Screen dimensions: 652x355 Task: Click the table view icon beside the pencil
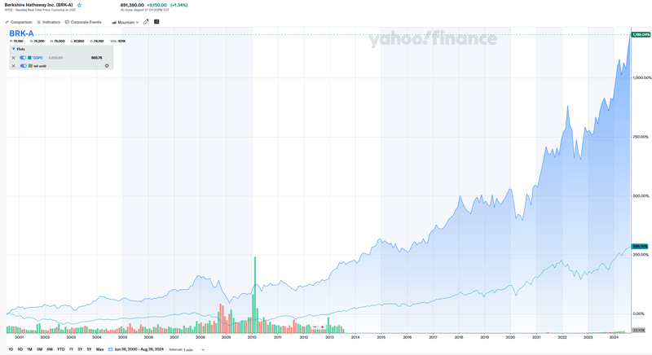click(x=156, y=22)
